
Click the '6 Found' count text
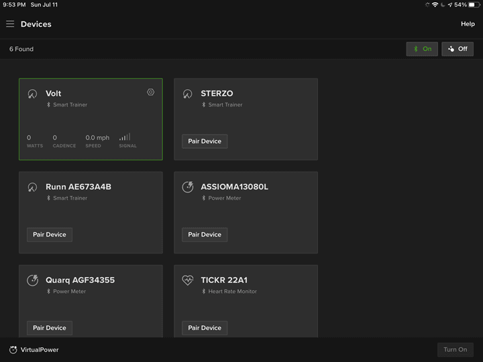[x=21, y=49]
